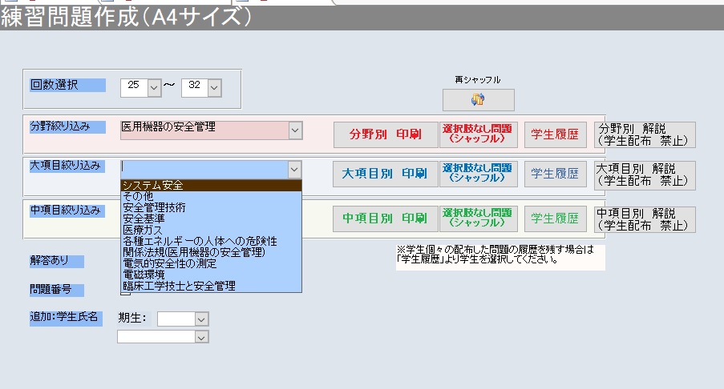This screenshot has height=389, width=724.
Task: Click the green 選択肢なし問題(シャッフル) button
Action: tap(479, 219)
